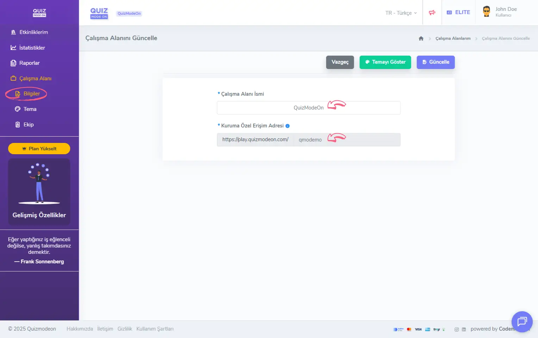Cancel with the Vazgeç button
Image resolution: width=538 pixels, height=338 pixels.
pyautogui.click(x=340, y=62)
